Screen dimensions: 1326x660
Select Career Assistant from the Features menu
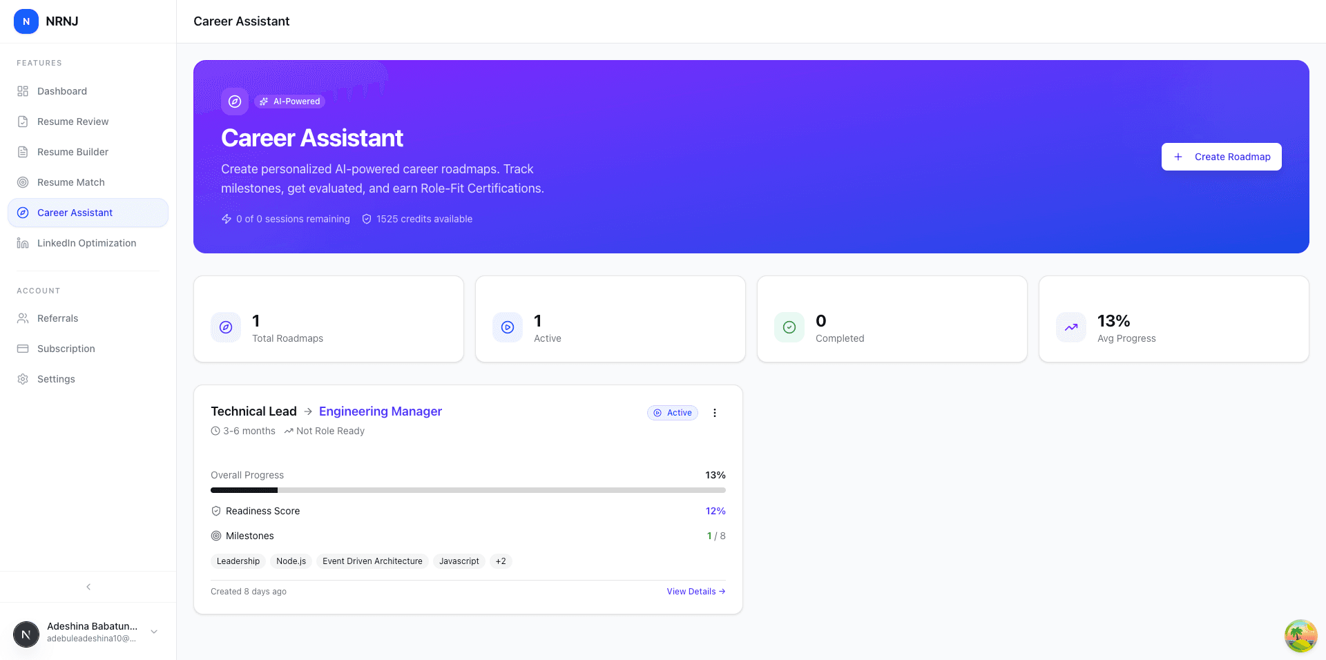(75, 212)
